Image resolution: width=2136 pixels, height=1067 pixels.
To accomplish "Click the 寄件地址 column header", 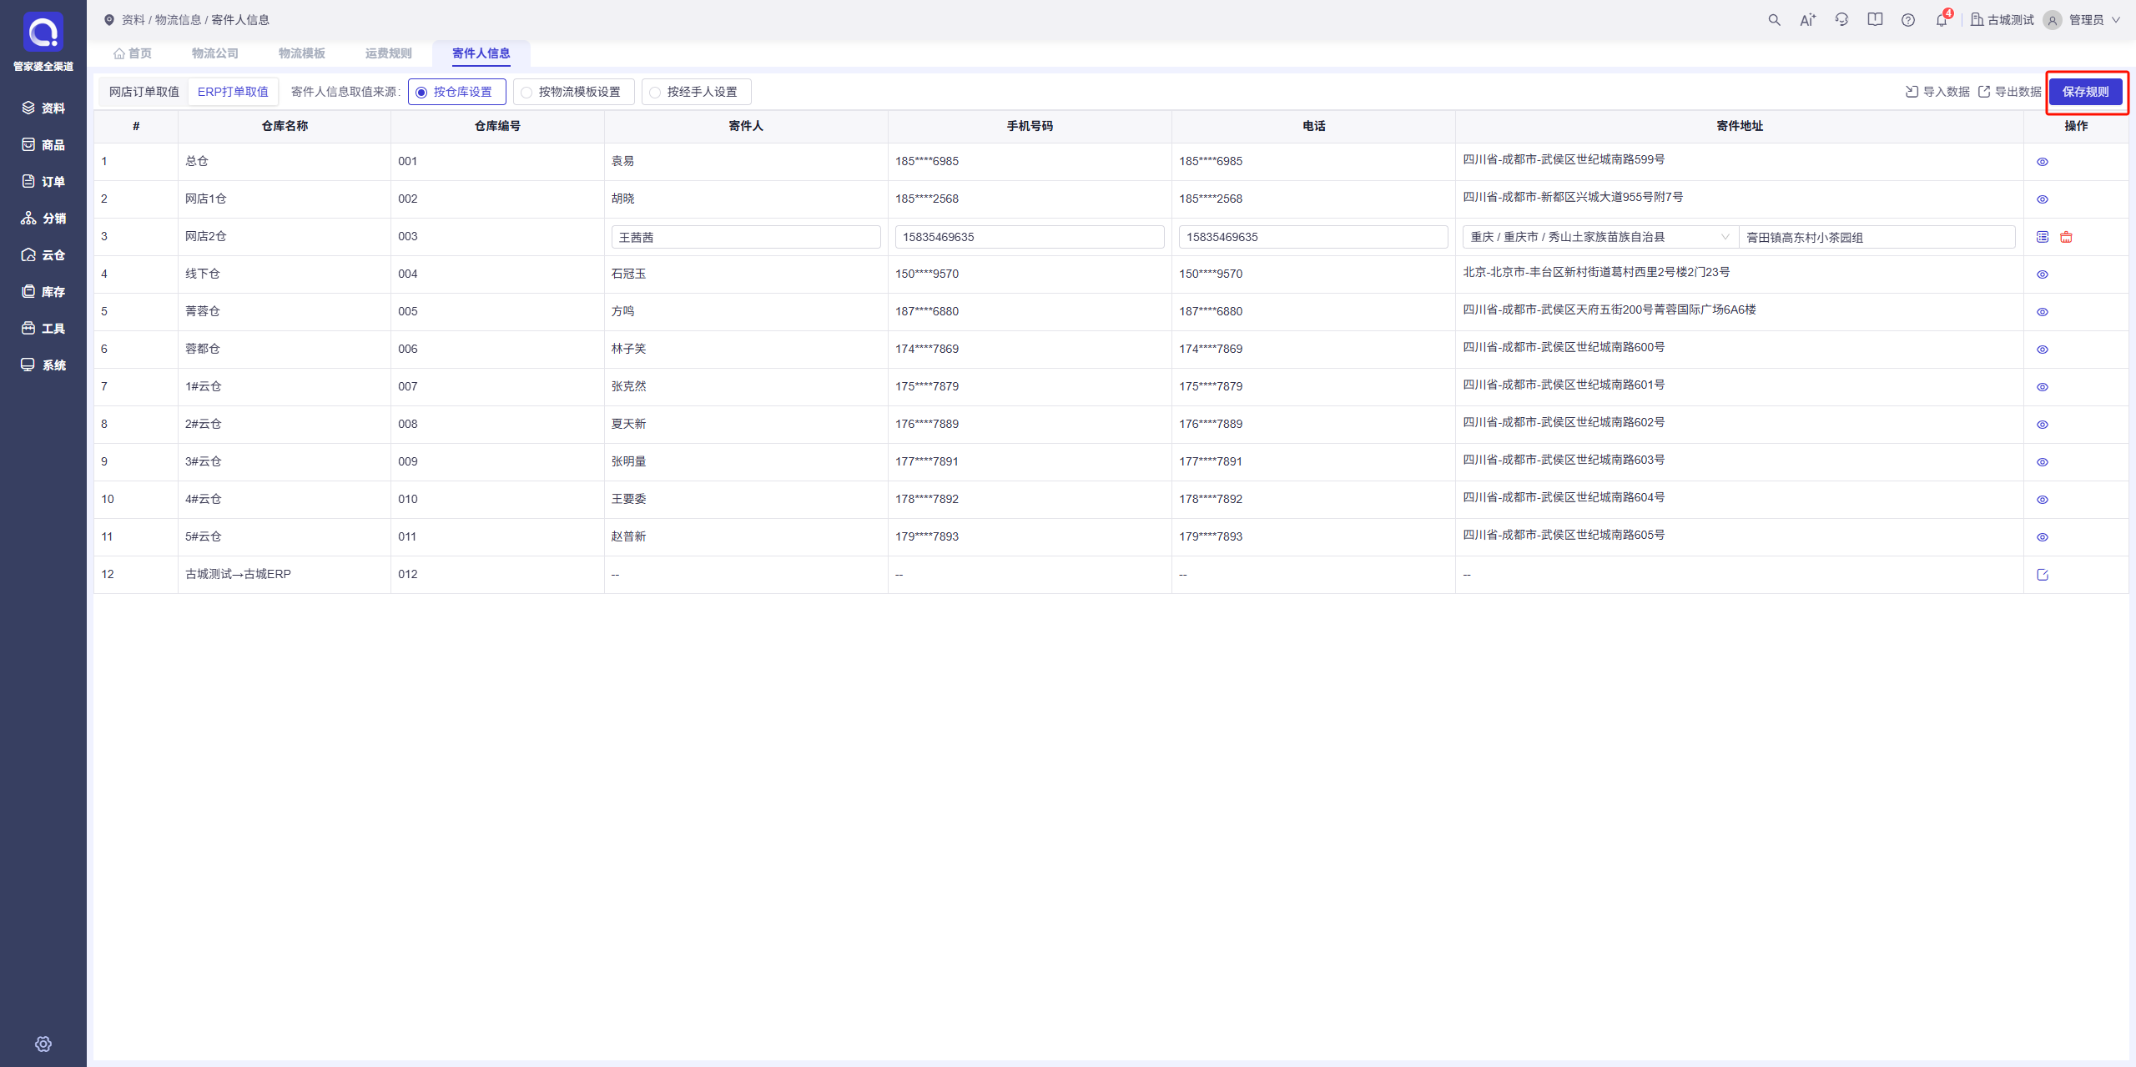I will pos(1740,126).
